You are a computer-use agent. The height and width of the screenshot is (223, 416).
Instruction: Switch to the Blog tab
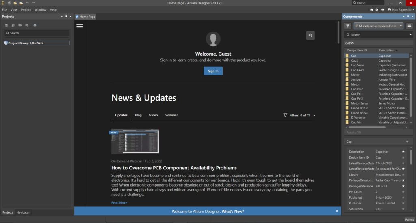click(x=138, y=115)
